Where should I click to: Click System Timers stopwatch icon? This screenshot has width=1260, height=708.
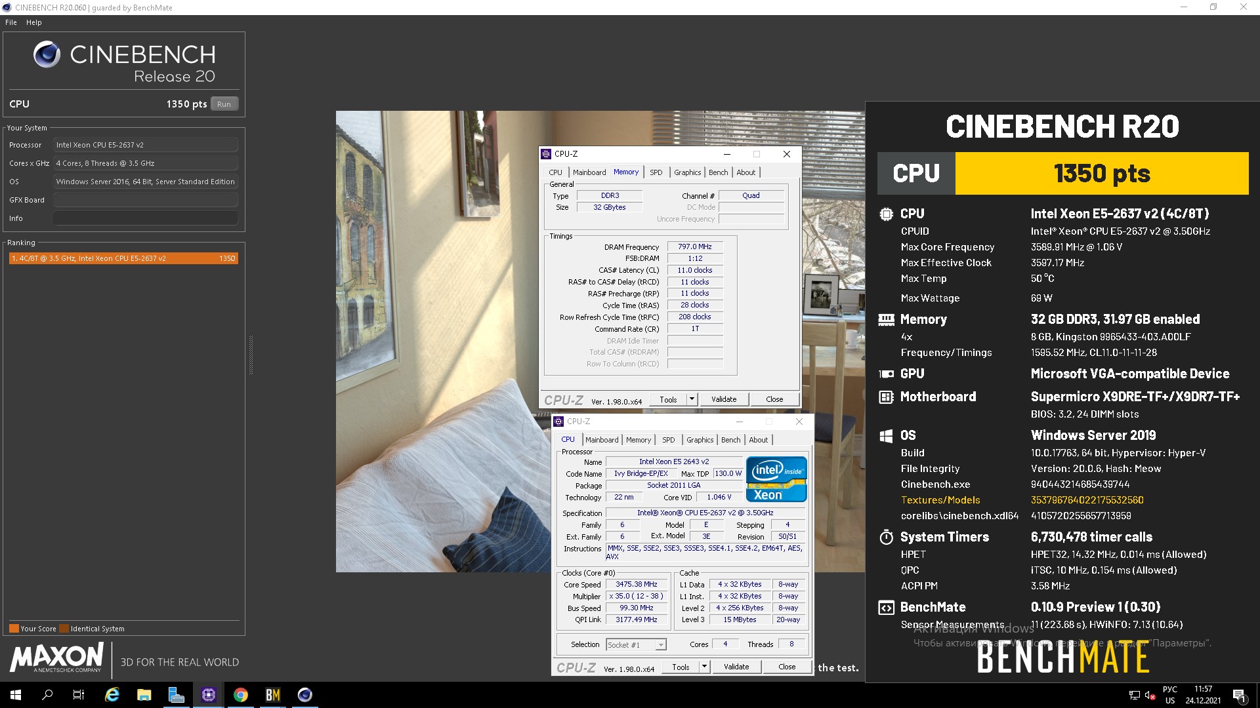[x=886, y=538]
